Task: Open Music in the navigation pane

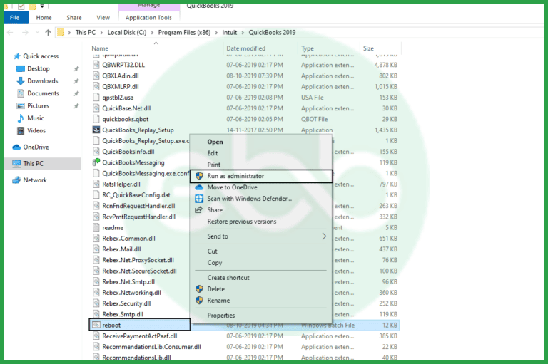Action: coord(36,118)
